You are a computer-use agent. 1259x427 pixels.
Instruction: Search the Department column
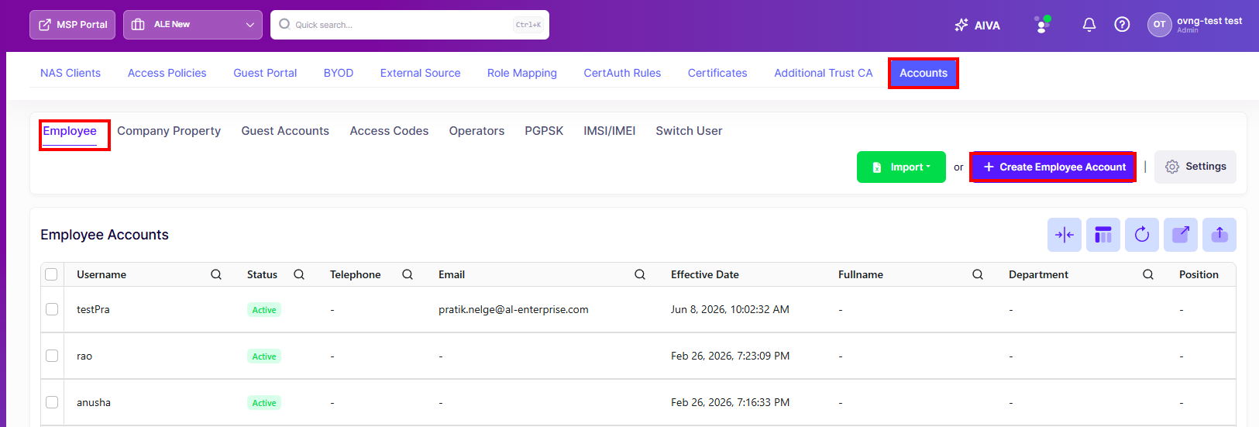click(1148, 274)
